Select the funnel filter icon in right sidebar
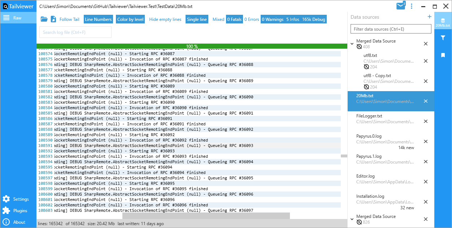 point(443,37)
